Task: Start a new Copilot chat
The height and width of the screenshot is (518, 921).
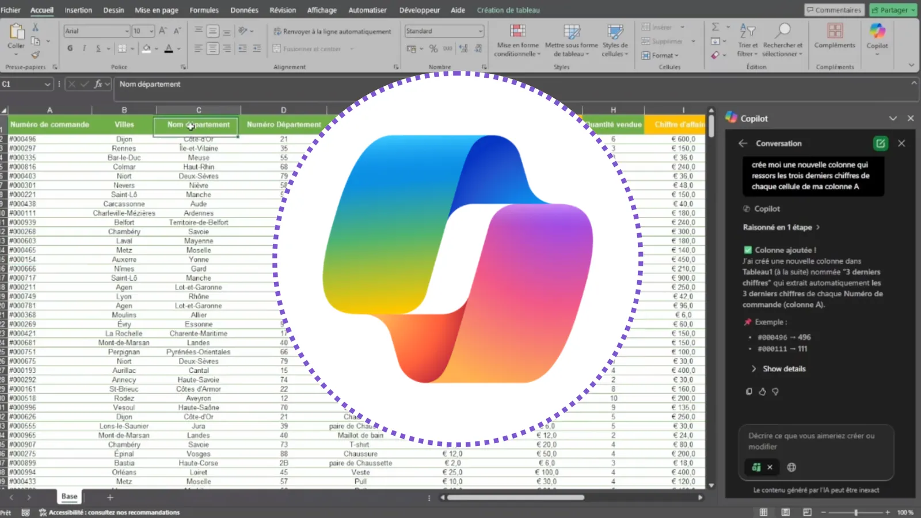Action: tap(880, 143)
